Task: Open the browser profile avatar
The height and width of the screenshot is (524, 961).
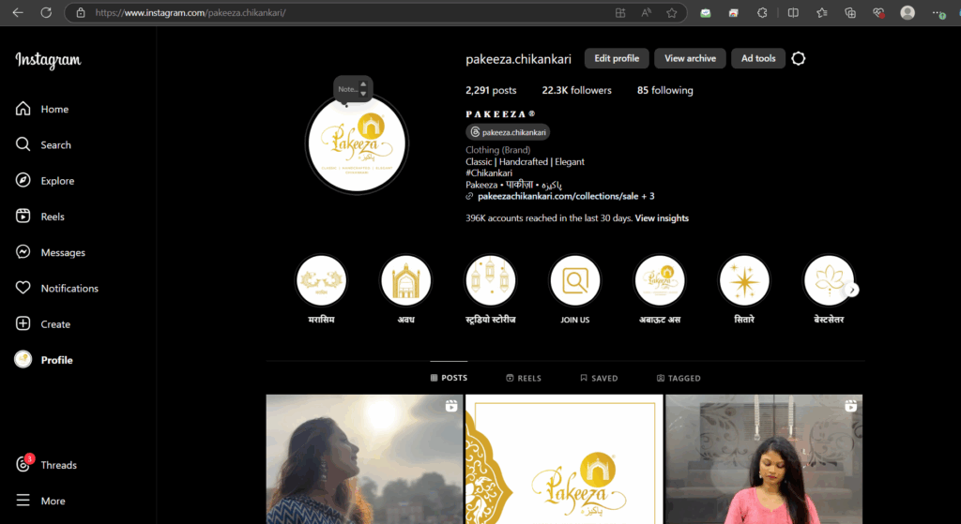Action: coord(908,13)
